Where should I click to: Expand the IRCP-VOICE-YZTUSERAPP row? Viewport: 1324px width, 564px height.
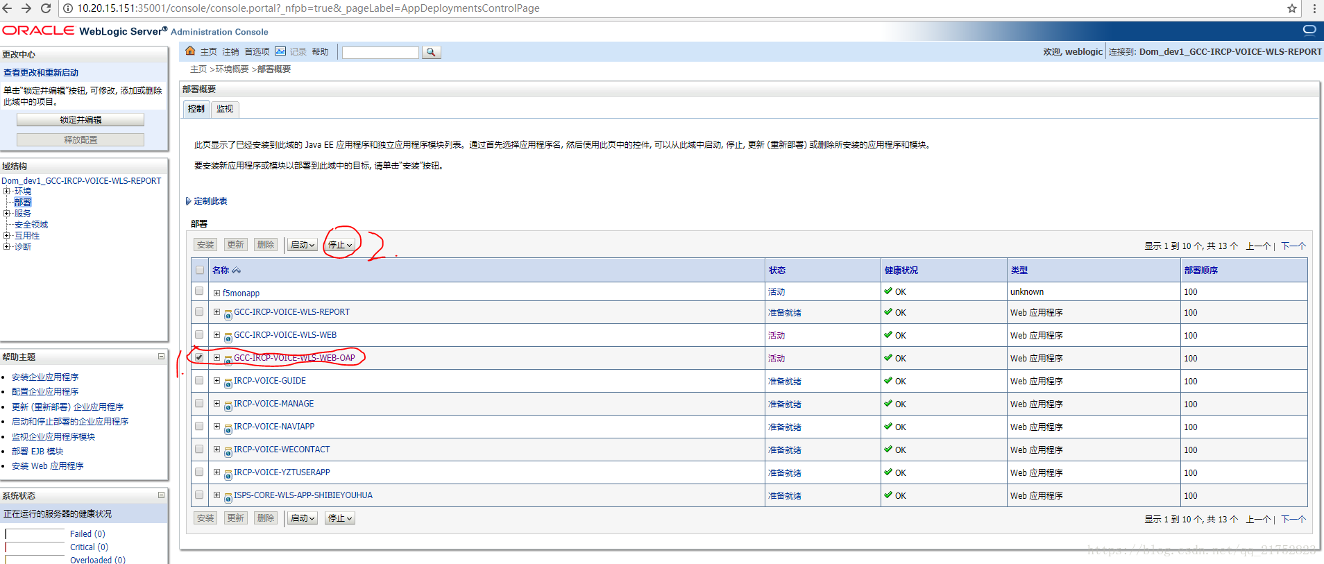[x=217, y=472]
